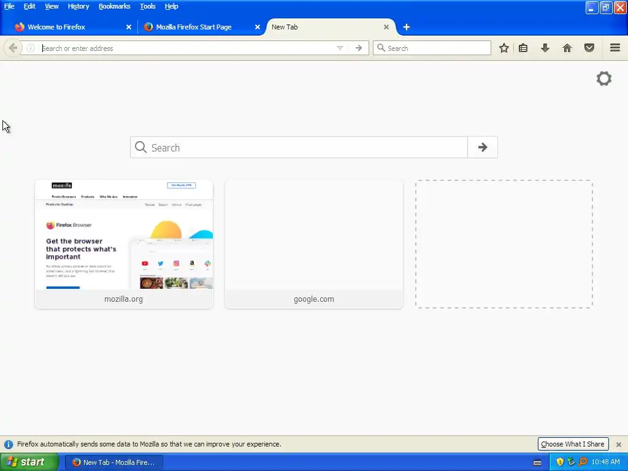
Task: Click the back arrow navigation button
Action: click(13, 48)
